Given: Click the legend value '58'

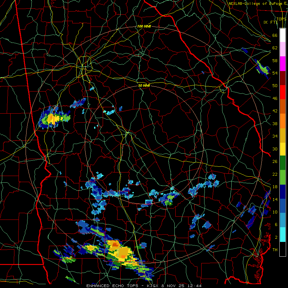Looking at the screenshot, I should tap(275, 60).
